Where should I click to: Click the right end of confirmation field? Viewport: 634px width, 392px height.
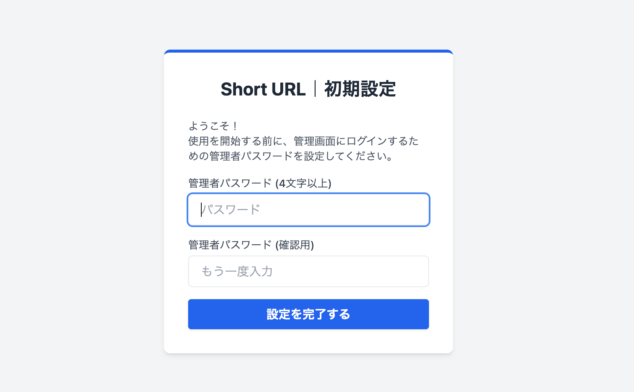coord(418,271)
